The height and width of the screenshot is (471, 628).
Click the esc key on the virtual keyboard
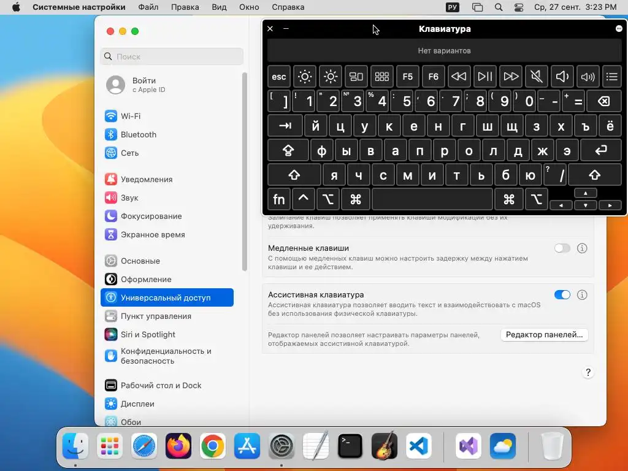tap(279, 77)
